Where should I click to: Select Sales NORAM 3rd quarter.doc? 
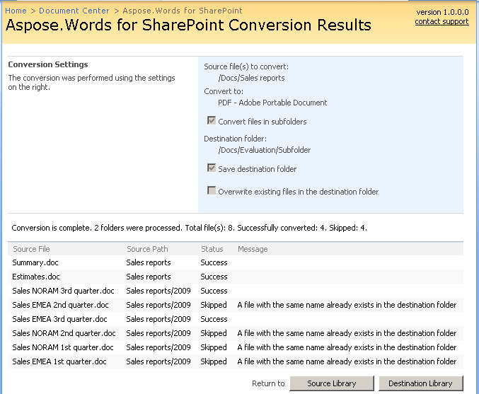pos(63,291)
